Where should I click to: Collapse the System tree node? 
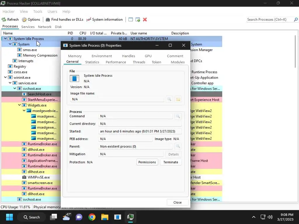10,44
